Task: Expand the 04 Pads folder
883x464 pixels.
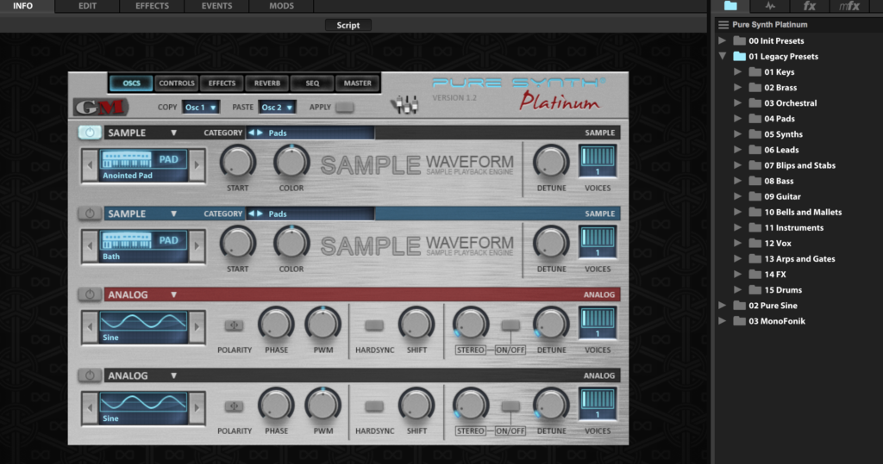Action: (738, 119)
